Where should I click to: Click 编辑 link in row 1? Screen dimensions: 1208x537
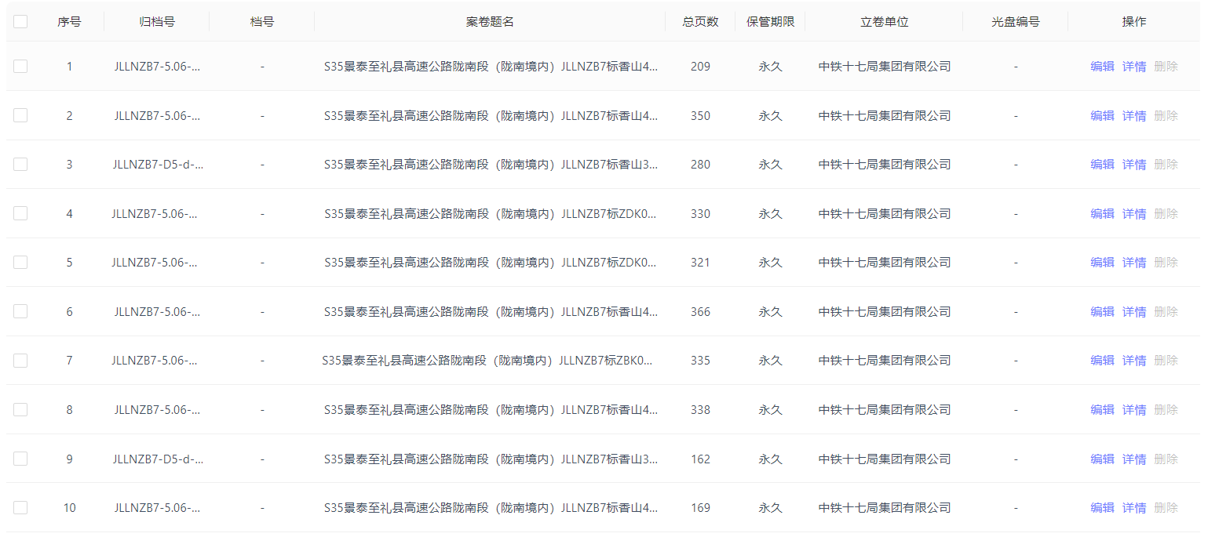(1102, 67)
